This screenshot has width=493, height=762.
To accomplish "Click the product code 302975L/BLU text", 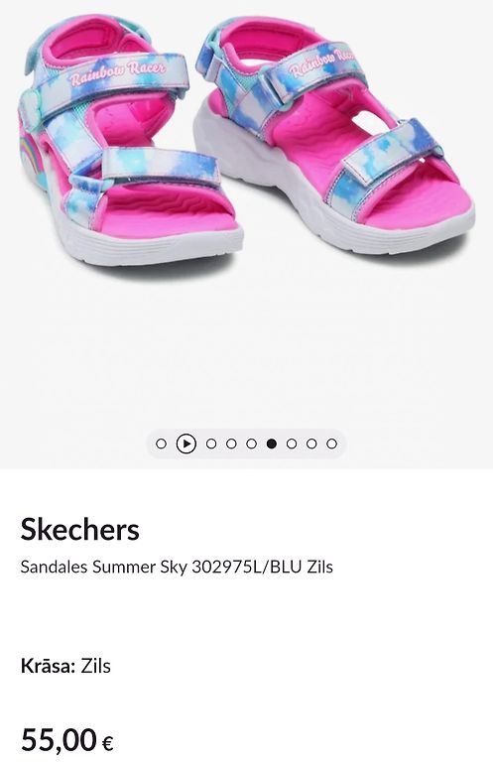I will tap(247, 567).
